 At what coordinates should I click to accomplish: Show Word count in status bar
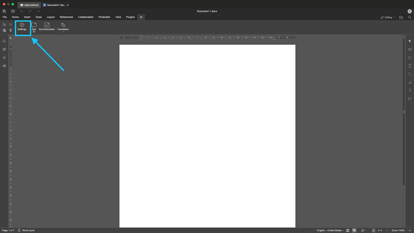point(26,230)
